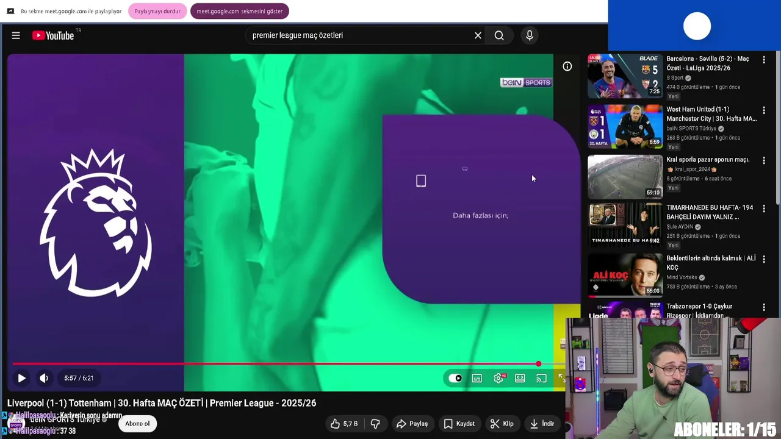Image resolution: width=781 pixels, height=439 pixels.
Task: Clear the search query with X
Action: 478,35
